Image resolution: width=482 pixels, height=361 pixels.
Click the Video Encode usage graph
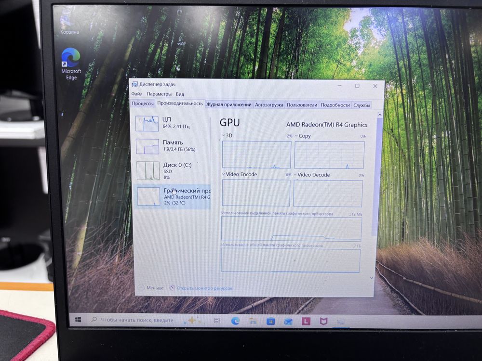pyautogui.click(x=256, y=193)
